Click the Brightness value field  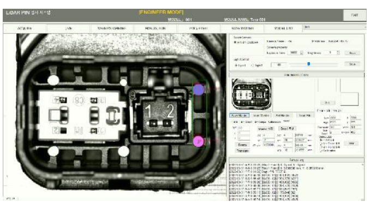330,52
